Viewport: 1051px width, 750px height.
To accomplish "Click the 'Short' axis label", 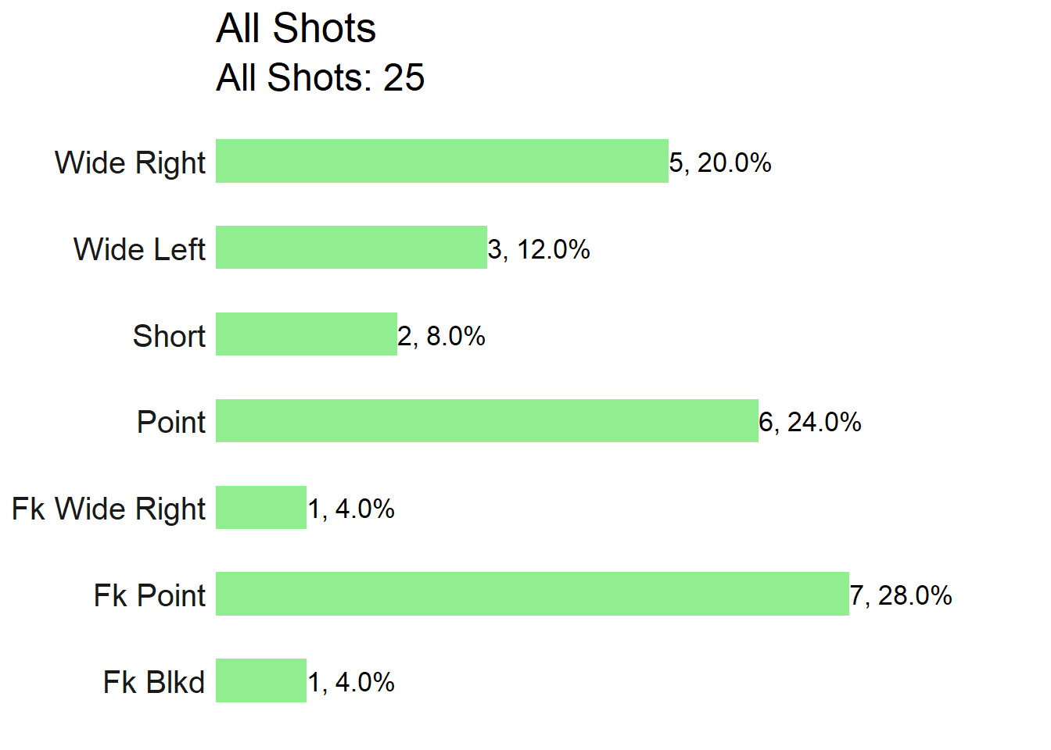I will 169,336.
